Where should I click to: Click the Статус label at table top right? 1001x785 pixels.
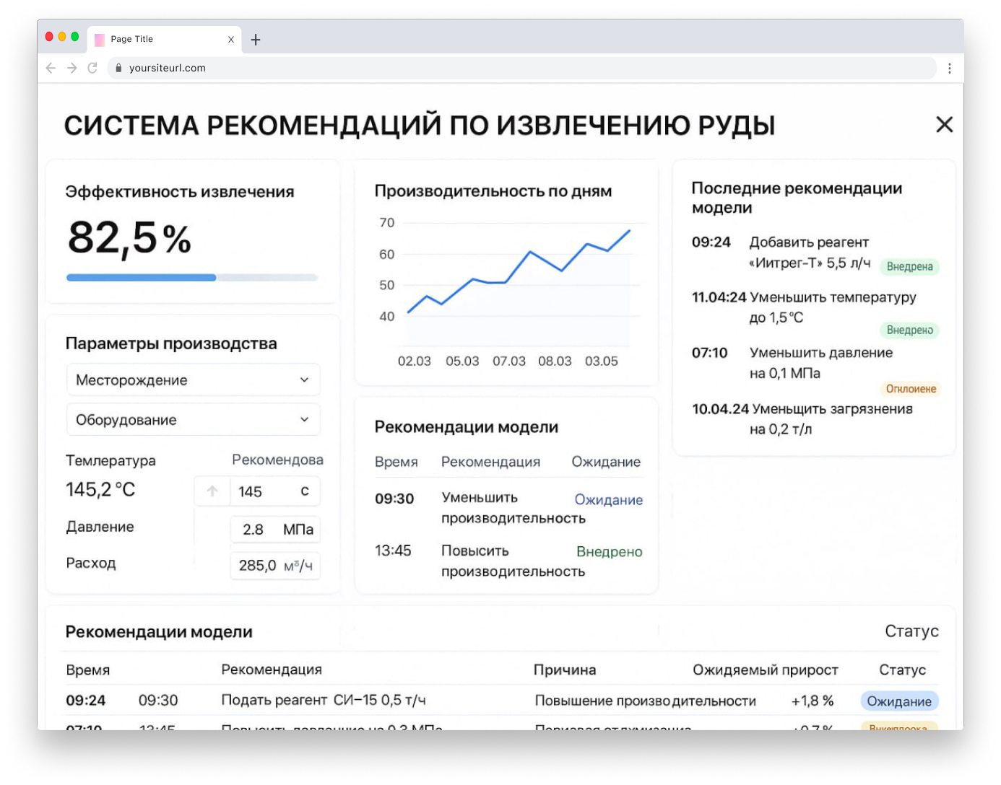coord(911,631)
